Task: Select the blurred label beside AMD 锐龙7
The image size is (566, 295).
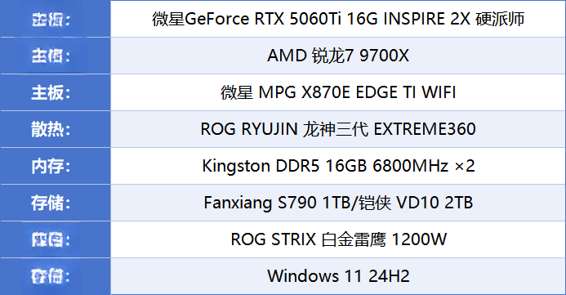Action: pyautogui.click(x=51, y=56)
